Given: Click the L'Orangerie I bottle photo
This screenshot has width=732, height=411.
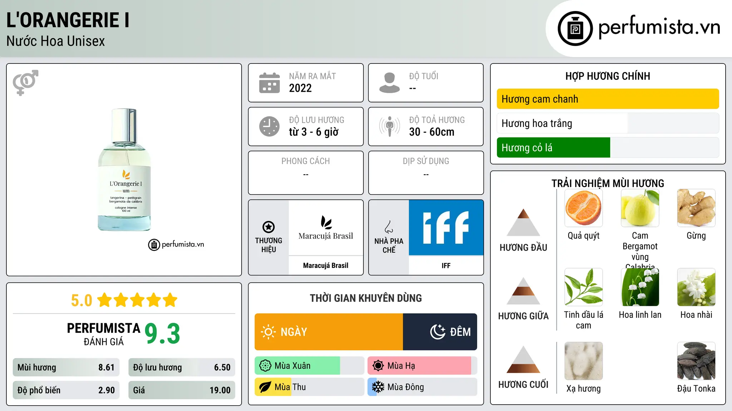Looking at the screenshot, I should point(124,170).
